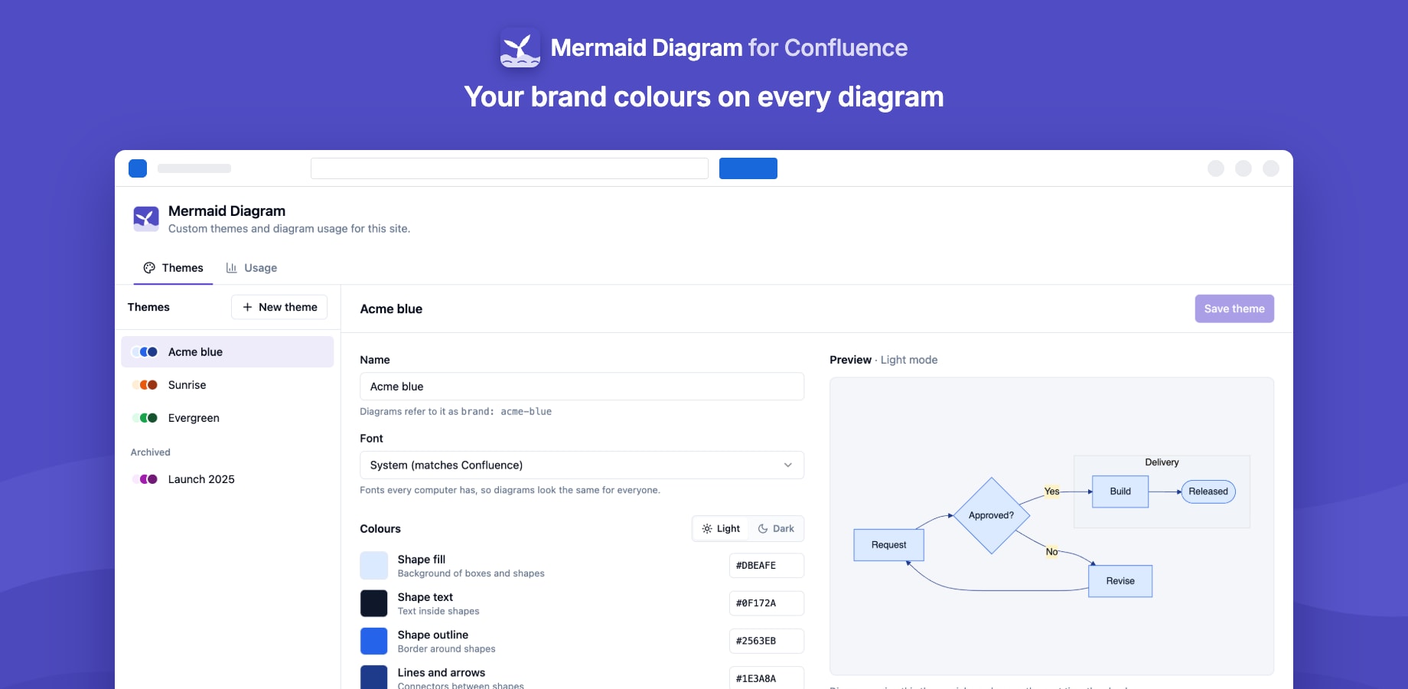Click the #1E3A8A hex value field
The height and width of the screenshot is (689, 1408).
point(767,678)
